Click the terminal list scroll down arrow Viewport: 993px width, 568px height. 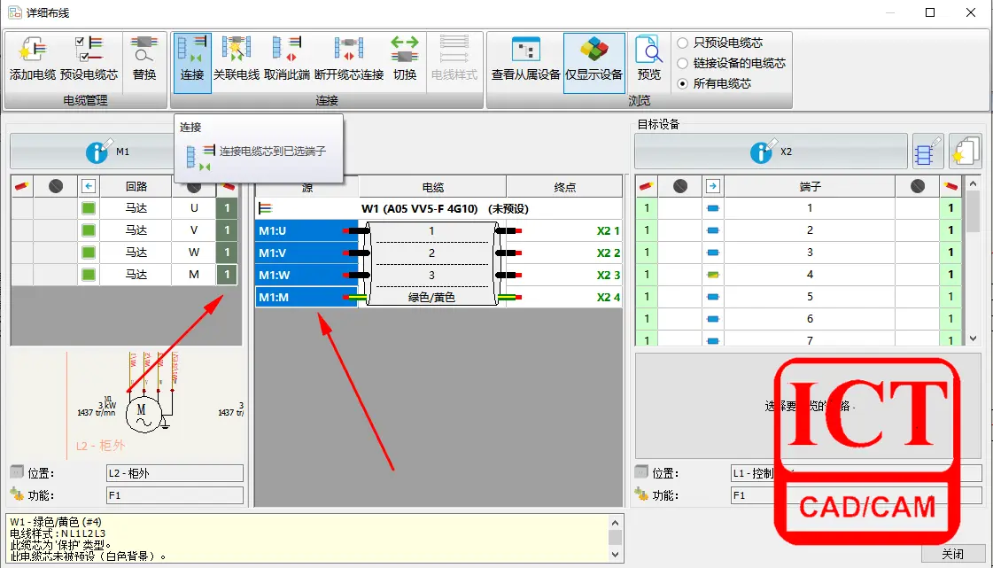click(x=974, y=338)
